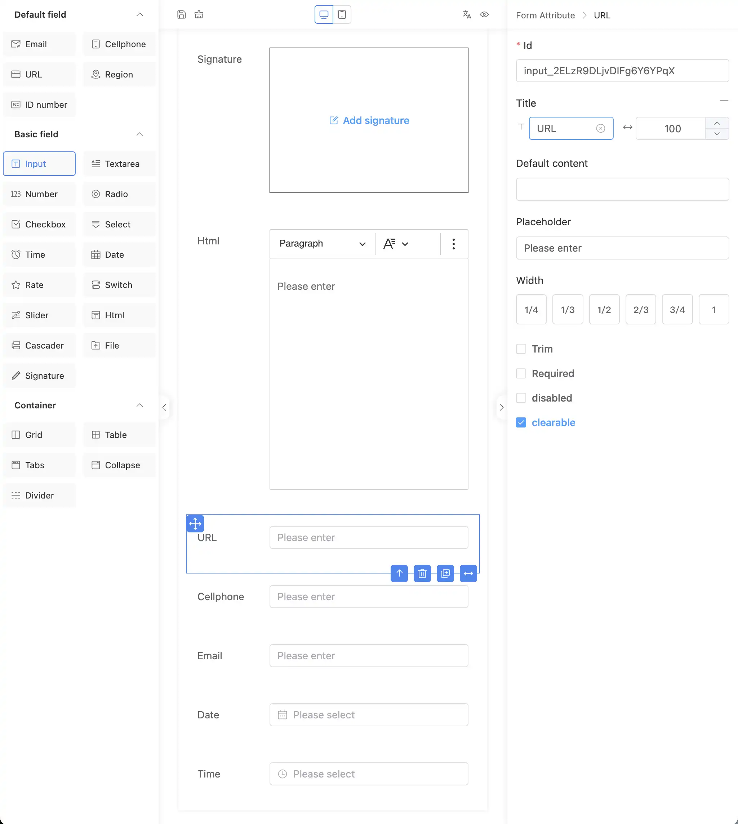Click the resize width icon on URL field

click(468, 573)
